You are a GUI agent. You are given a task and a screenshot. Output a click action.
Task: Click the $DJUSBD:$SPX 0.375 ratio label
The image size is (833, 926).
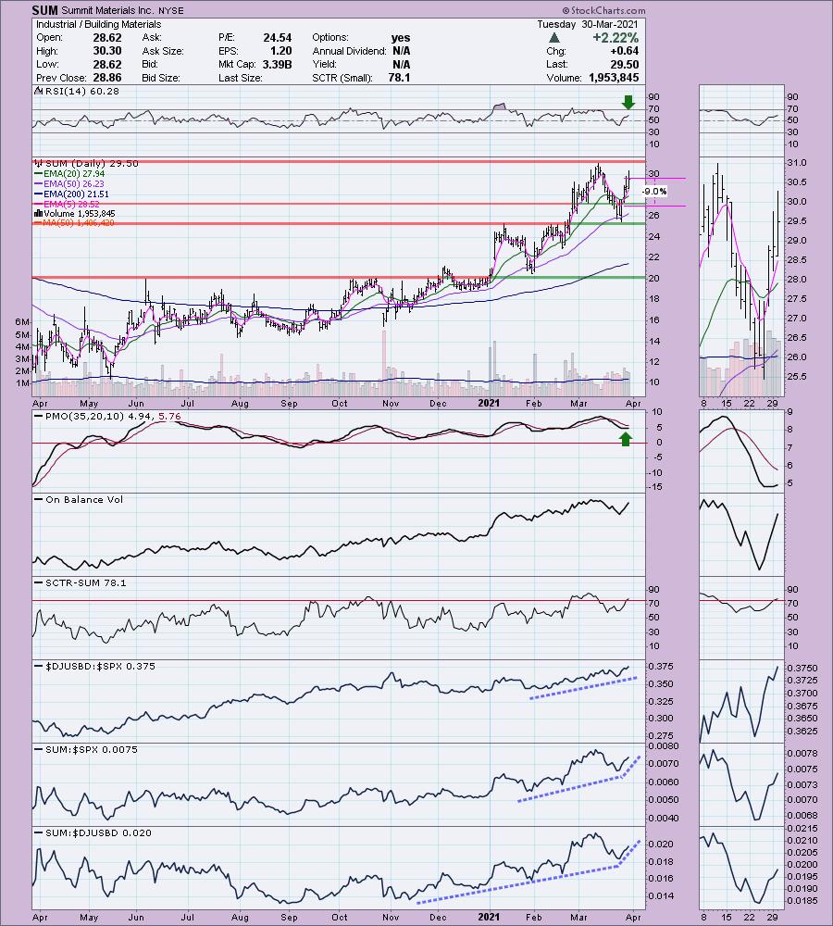[100, 666]
